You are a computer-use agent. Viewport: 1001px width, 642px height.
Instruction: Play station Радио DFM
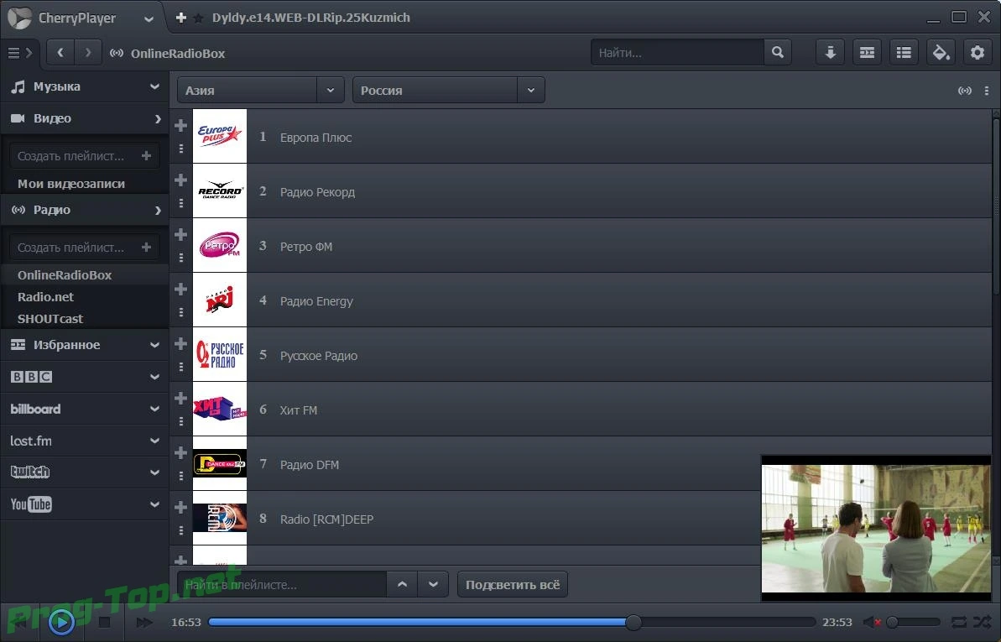click(x=309, y=465)
